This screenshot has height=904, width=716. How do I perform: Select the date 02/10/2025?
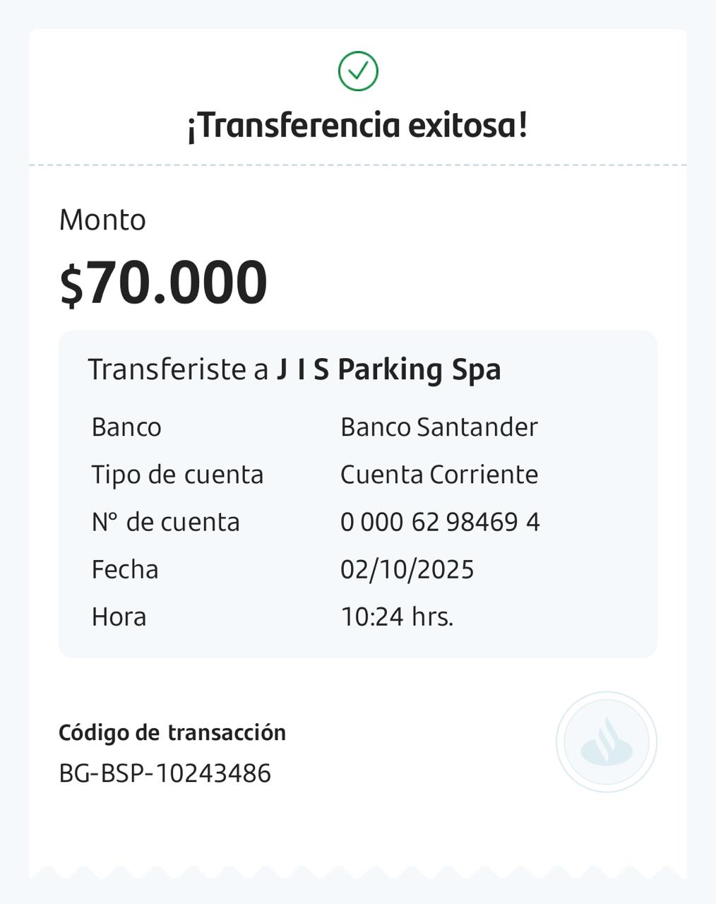pos(407,569)
